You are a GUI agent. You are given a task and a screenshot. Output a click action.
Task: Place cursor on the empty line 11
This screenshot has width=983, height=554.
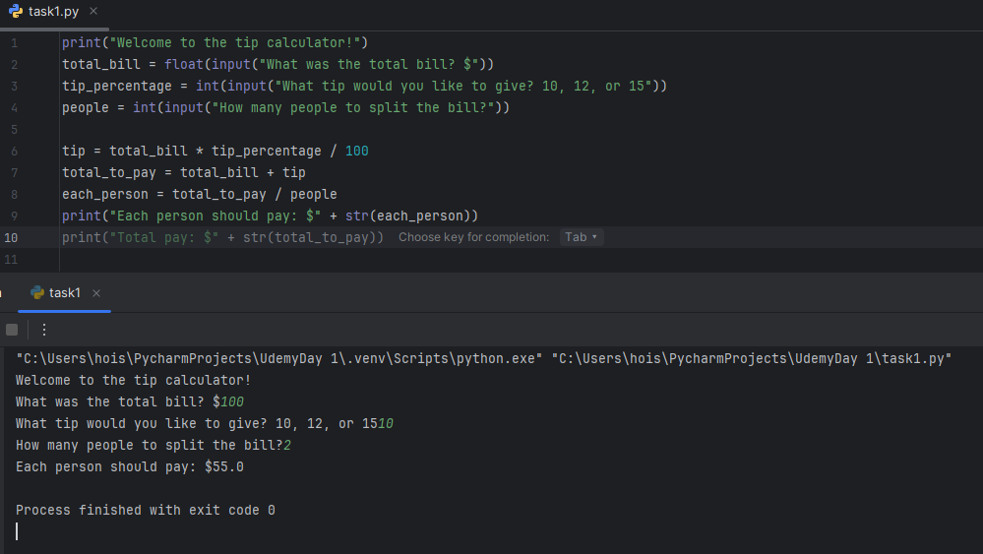(x=295, y=260)
